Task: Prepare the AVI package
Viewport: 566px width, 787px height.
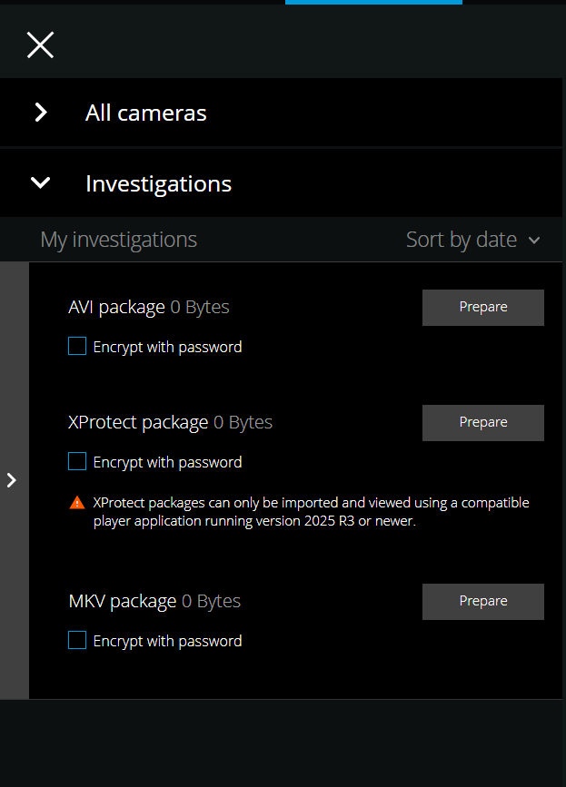Action: [x=483, y=308]
